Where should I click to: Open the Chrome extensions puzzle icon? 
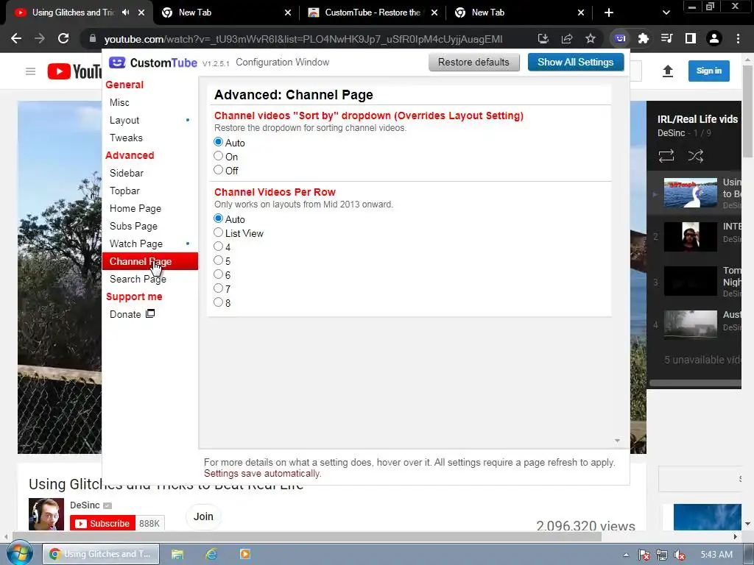644,38
